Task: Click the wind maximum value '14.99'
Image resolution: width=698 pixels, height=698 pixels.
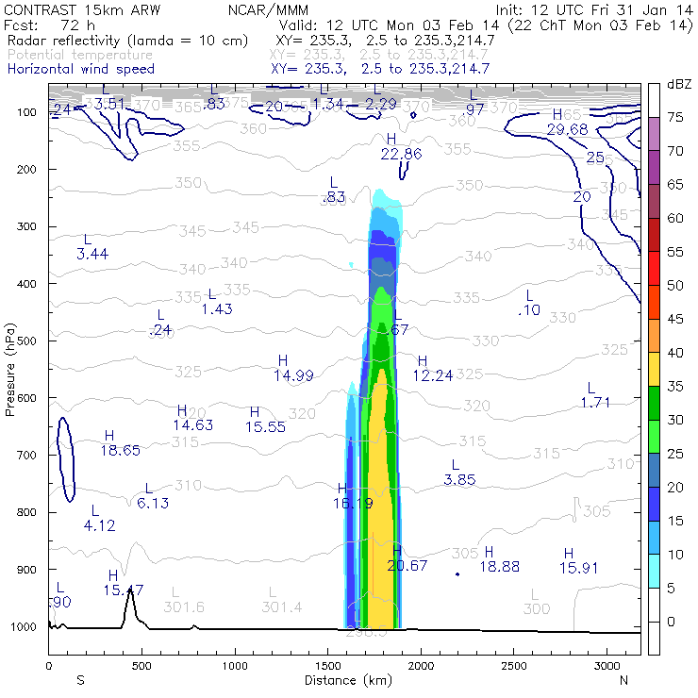Action: pyautogui.click(x=293, y=375)
